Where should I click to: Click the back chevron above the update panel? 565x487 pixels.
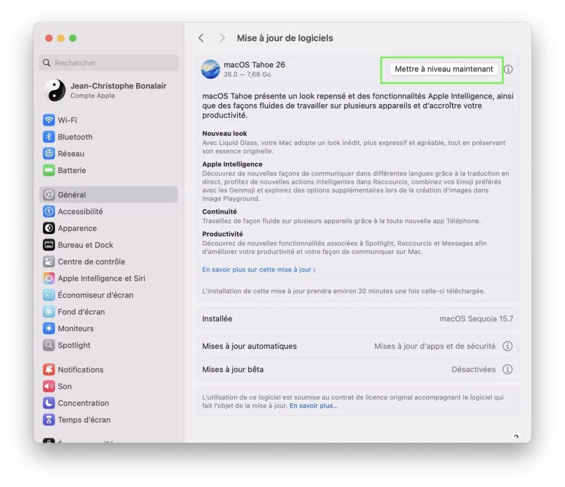[x=201, y=38]
